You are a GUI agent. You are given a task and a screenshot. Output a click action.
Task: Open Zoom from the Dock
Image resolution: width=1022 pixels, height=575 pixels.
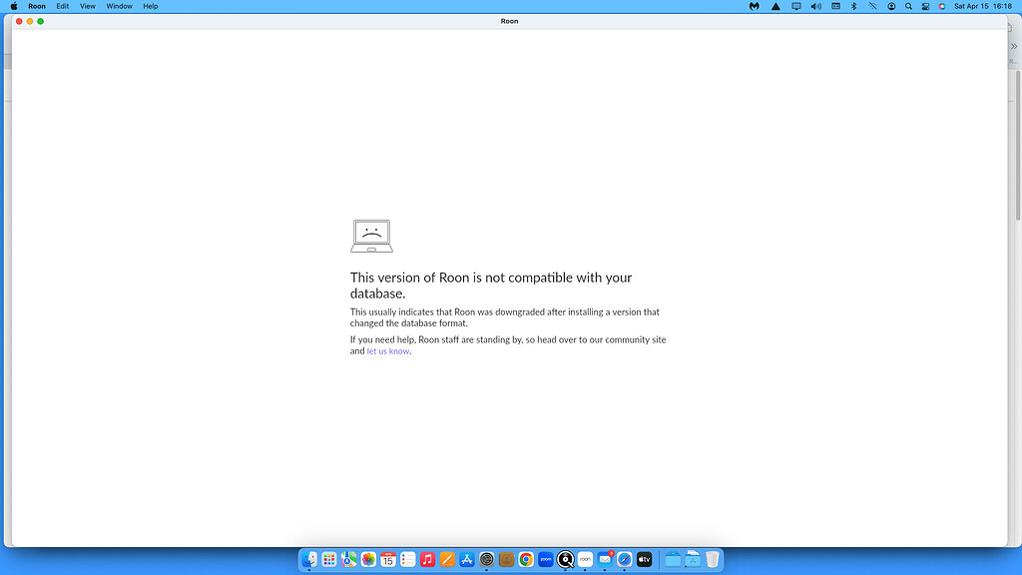[x=544, y=559]
